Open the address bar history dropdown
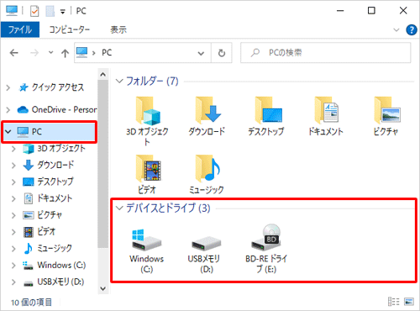This screenshot has width=420, height=311. click(x=201, y=53)
